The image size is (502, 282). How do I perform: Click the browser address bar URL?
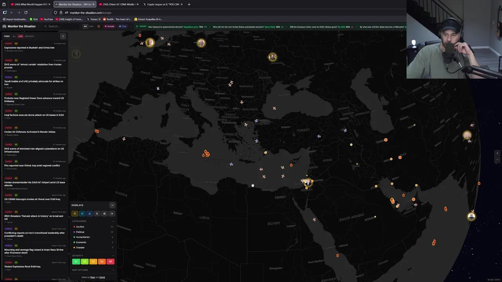tap(91, 13)
